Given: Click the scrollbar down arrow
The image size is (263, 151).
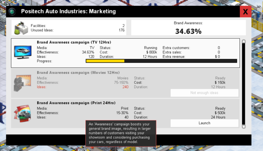Looking at the screenshot, I should 244,127.
